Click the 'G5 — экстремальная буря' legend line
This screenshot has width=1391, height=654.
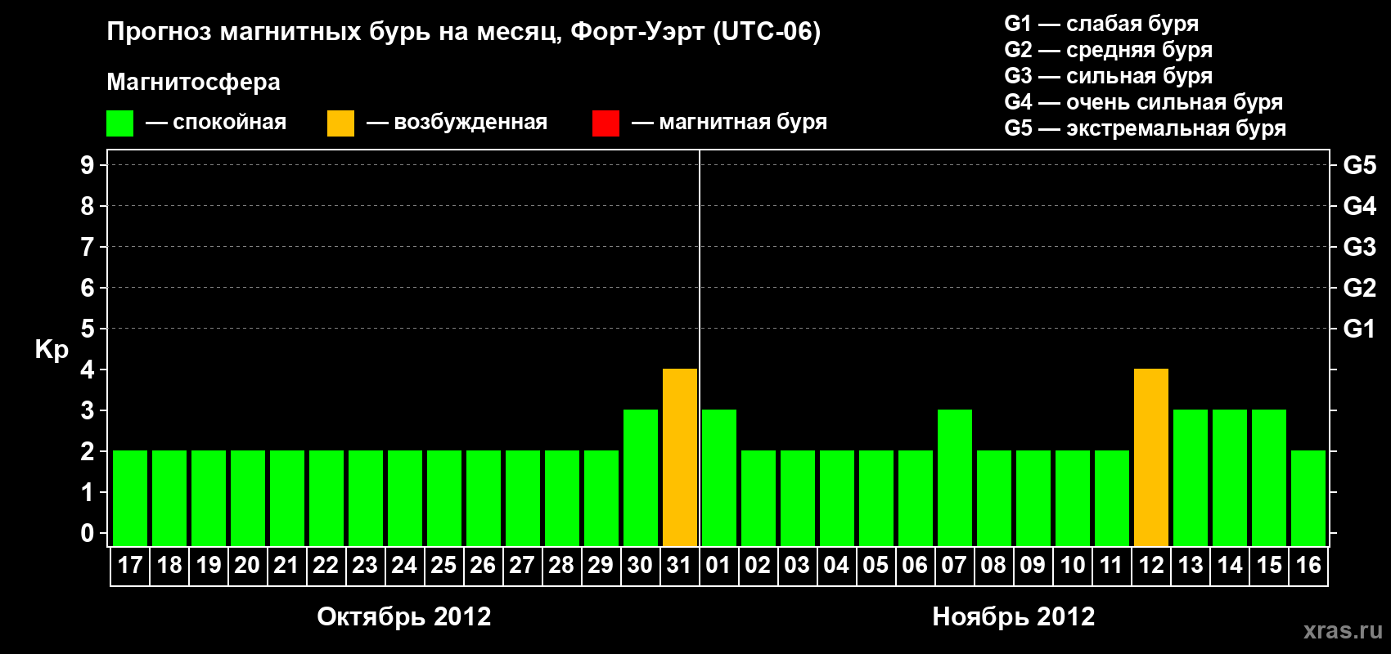pos(1146,128)
